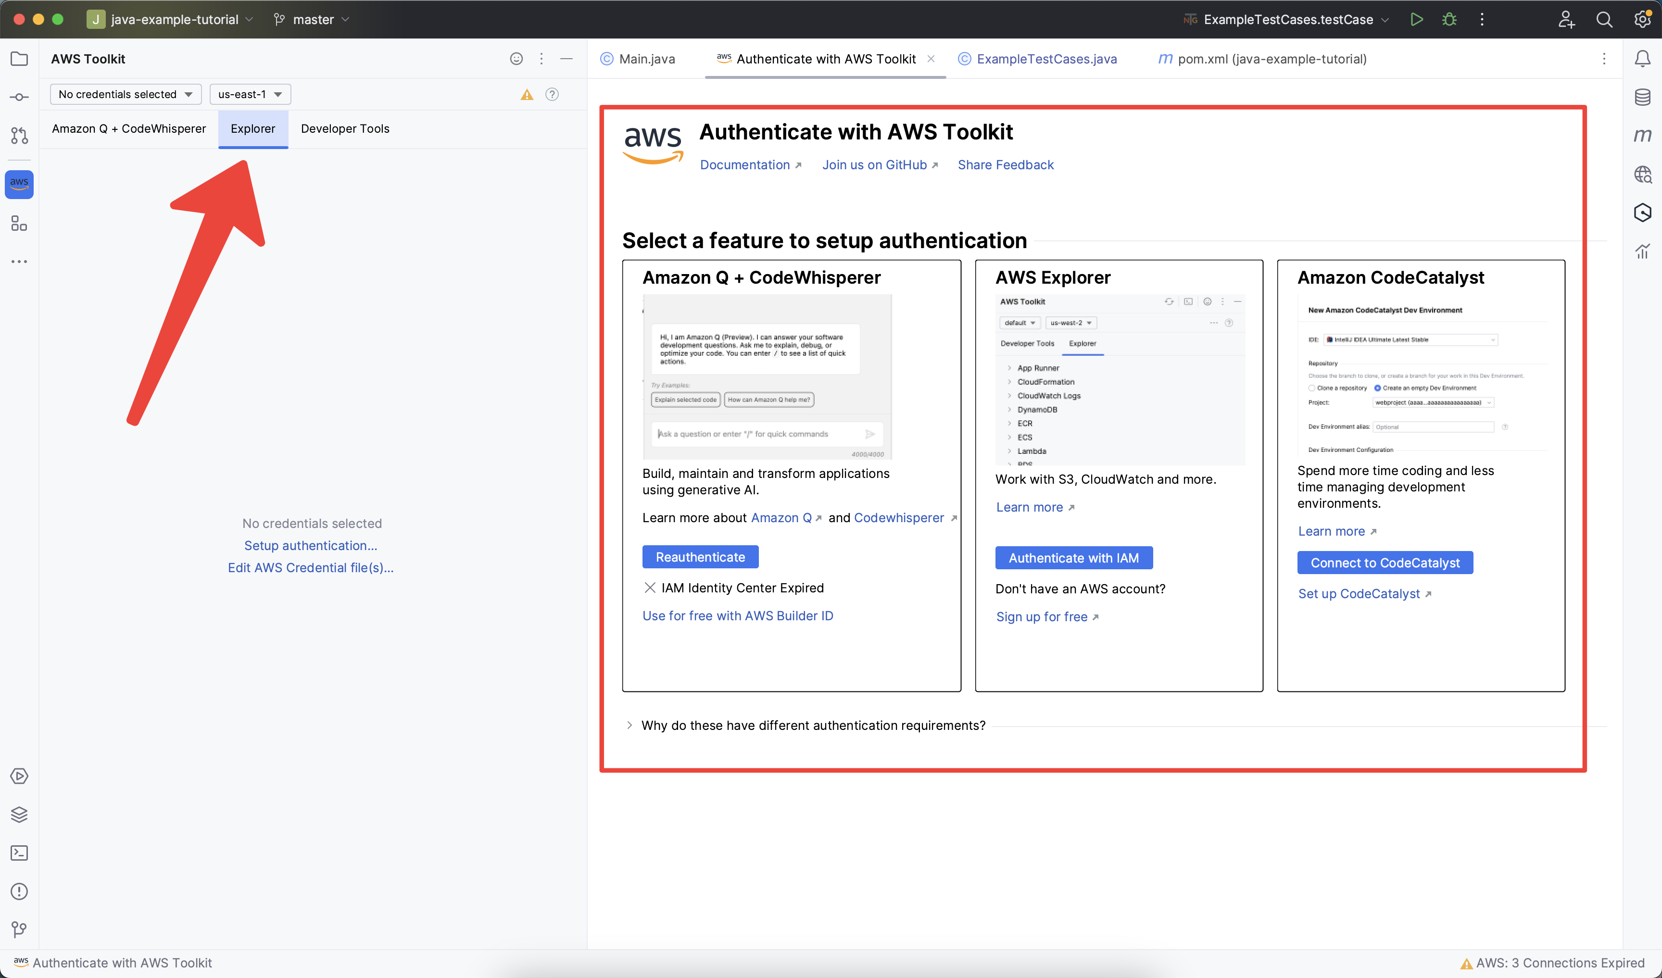Click the Share Feedback link
This screenshot has width=1662, height=978.
[1006, 165]
